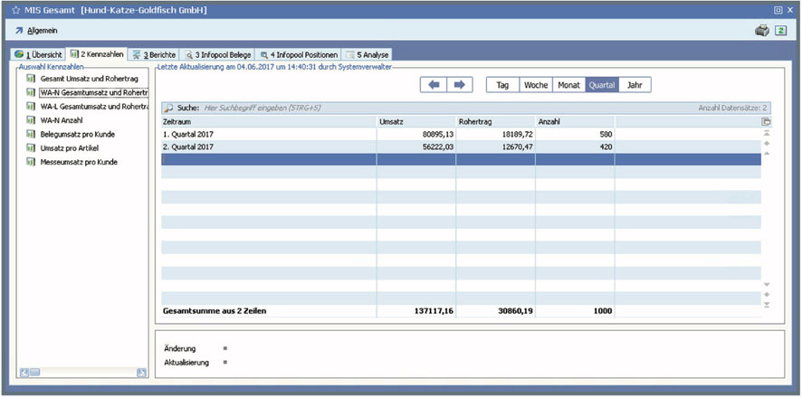Jump to last row using bottom arrow
The image size is (802, 398).
click(x=767, y=305)
